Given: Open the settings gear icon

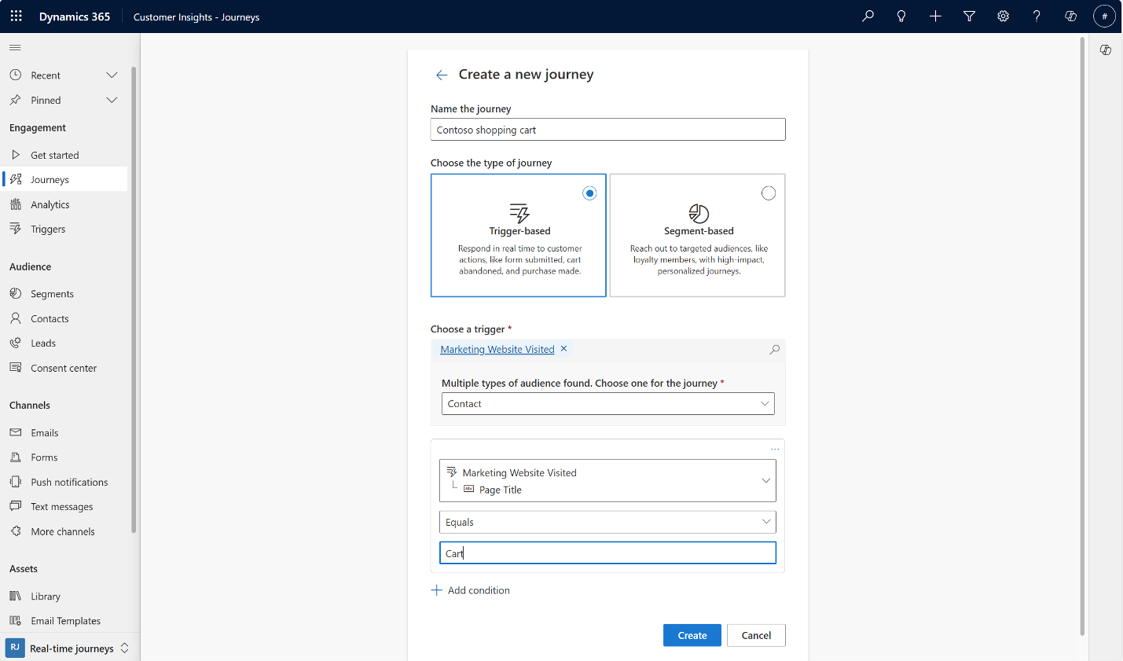Looking at the screenshot, I should (1002, 16).
